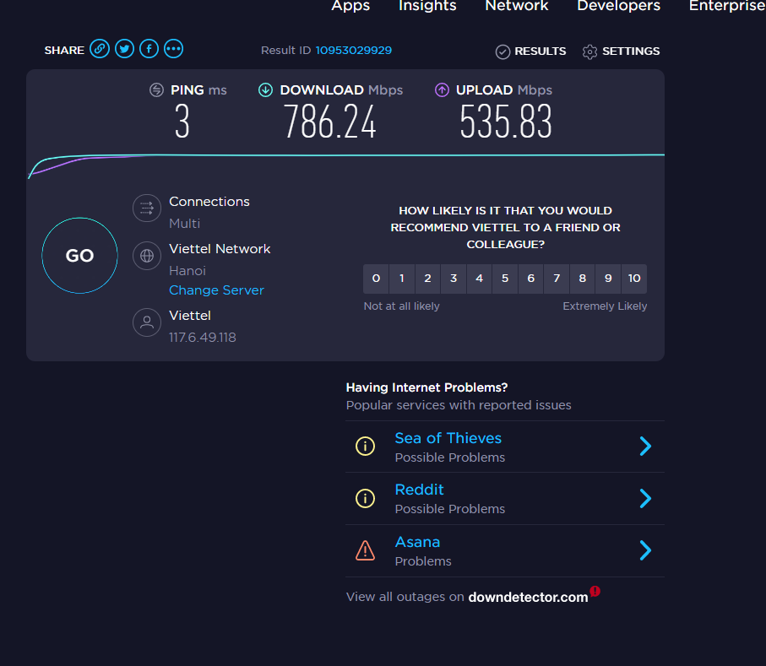
Task: Start the test with GO button
Action: (x=79, y=256)
